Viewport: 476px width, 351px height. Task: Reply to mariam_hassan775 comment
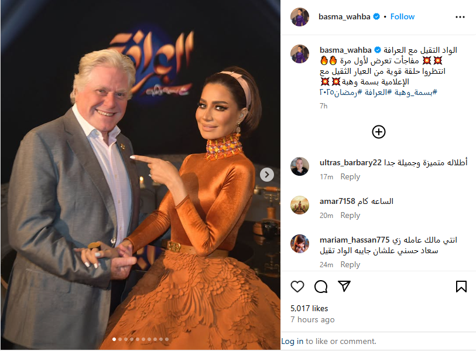350,265
